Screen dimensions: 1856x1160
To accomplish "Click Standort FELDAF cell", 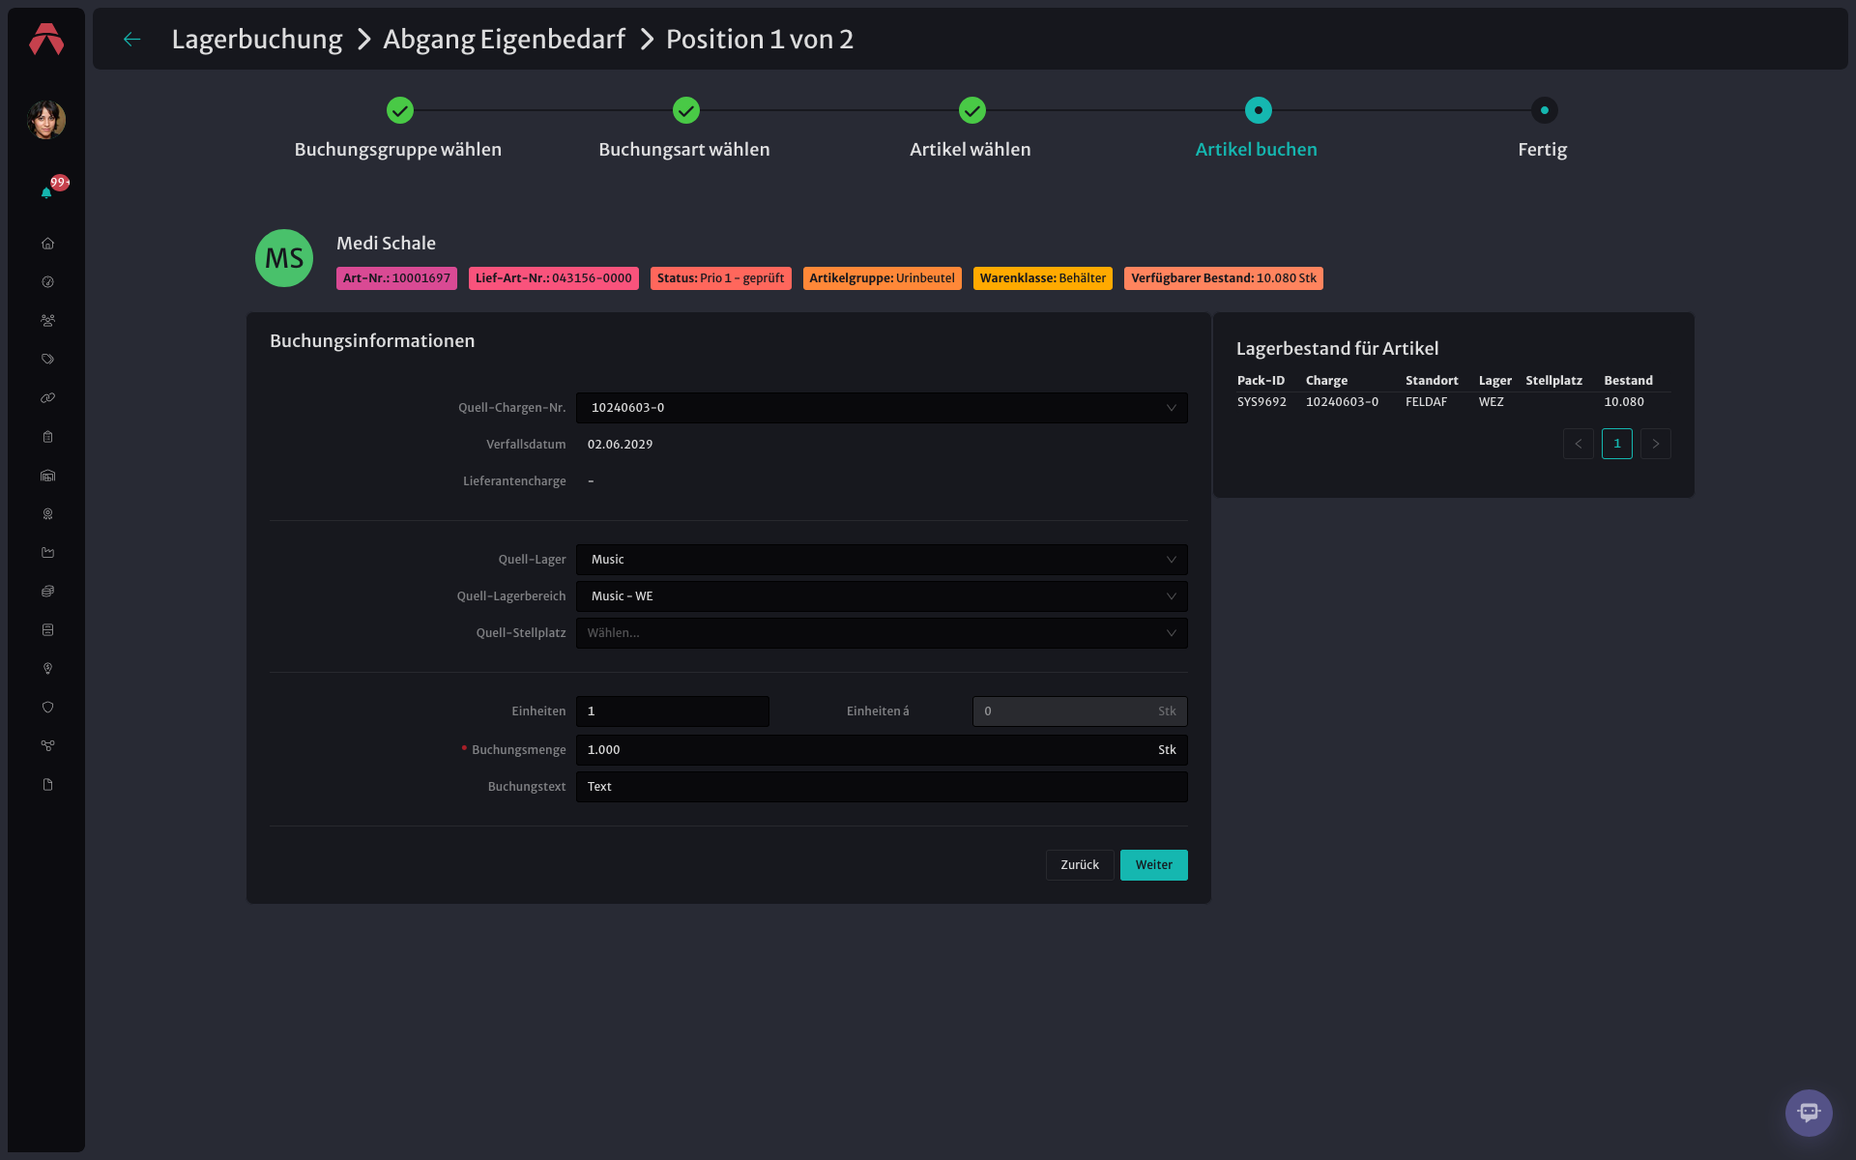I will click(1426, 402).
